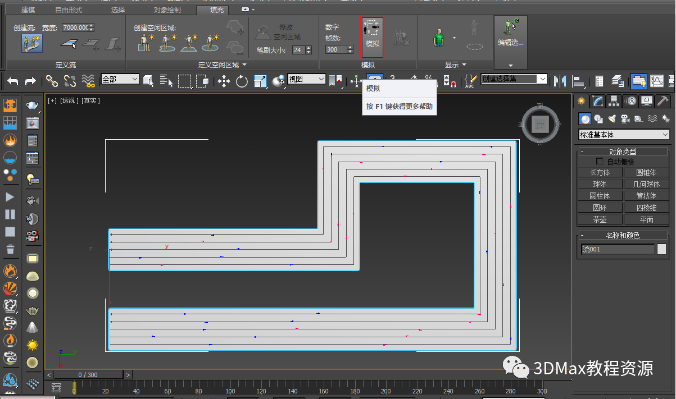Click the 帧数 frame count field
This screenshot has width=676, height=399.
coord(336,49)
